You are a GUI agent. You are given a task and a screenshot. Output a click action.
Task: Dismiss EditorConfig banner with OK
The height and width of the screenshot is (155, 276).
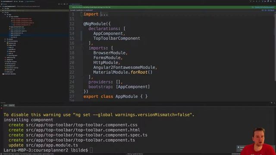tap(253, 7)
